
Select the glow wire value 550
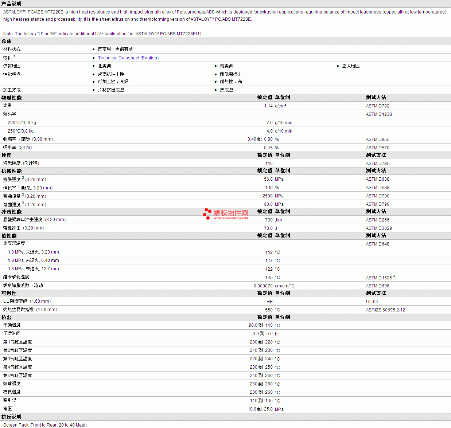[269, 310]
